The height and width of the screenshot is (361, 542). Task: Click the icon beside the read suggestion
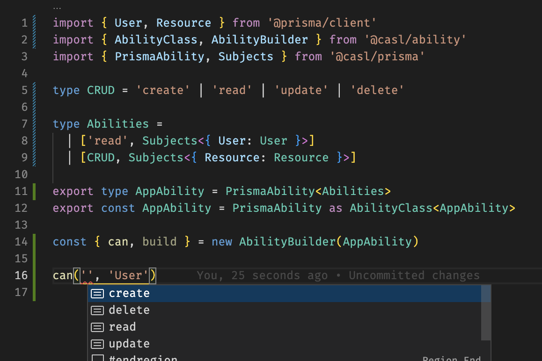click(x=97, y=327)
